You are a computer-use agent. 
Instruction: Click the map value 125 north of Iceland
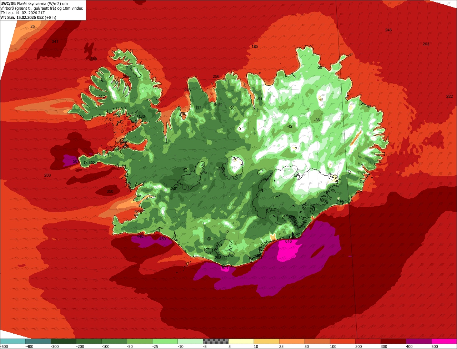(255, 46)
